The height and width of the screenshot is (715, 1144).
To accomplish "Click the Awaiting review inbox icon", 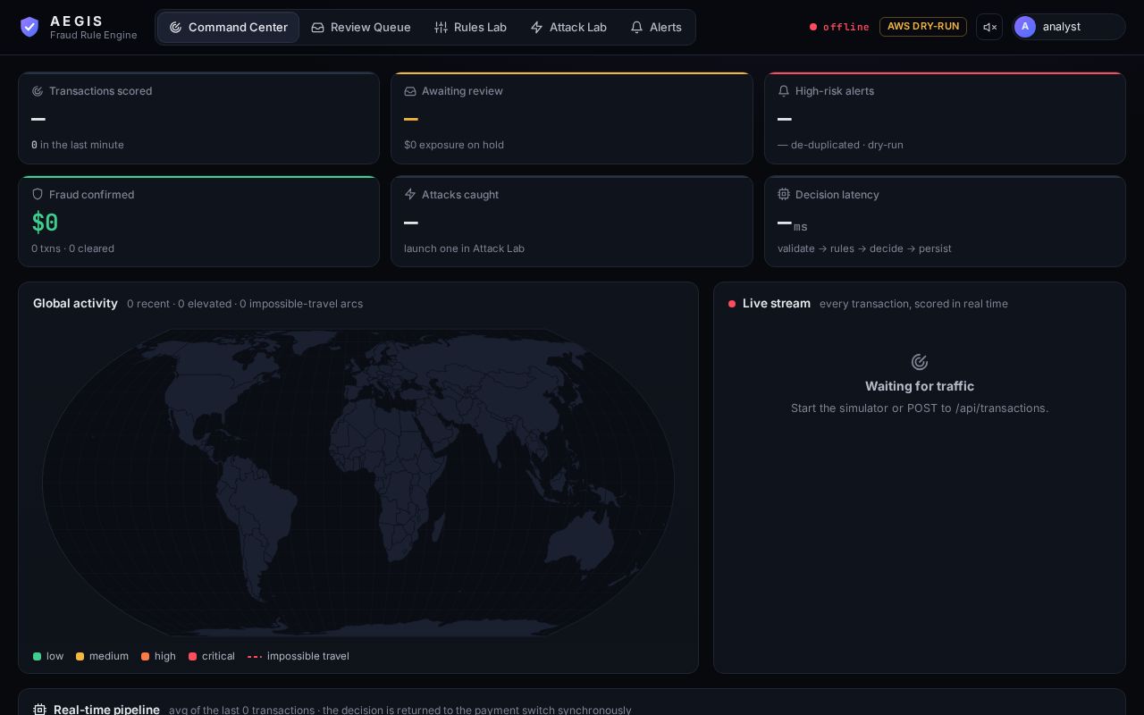I will (x=410, y=91).
